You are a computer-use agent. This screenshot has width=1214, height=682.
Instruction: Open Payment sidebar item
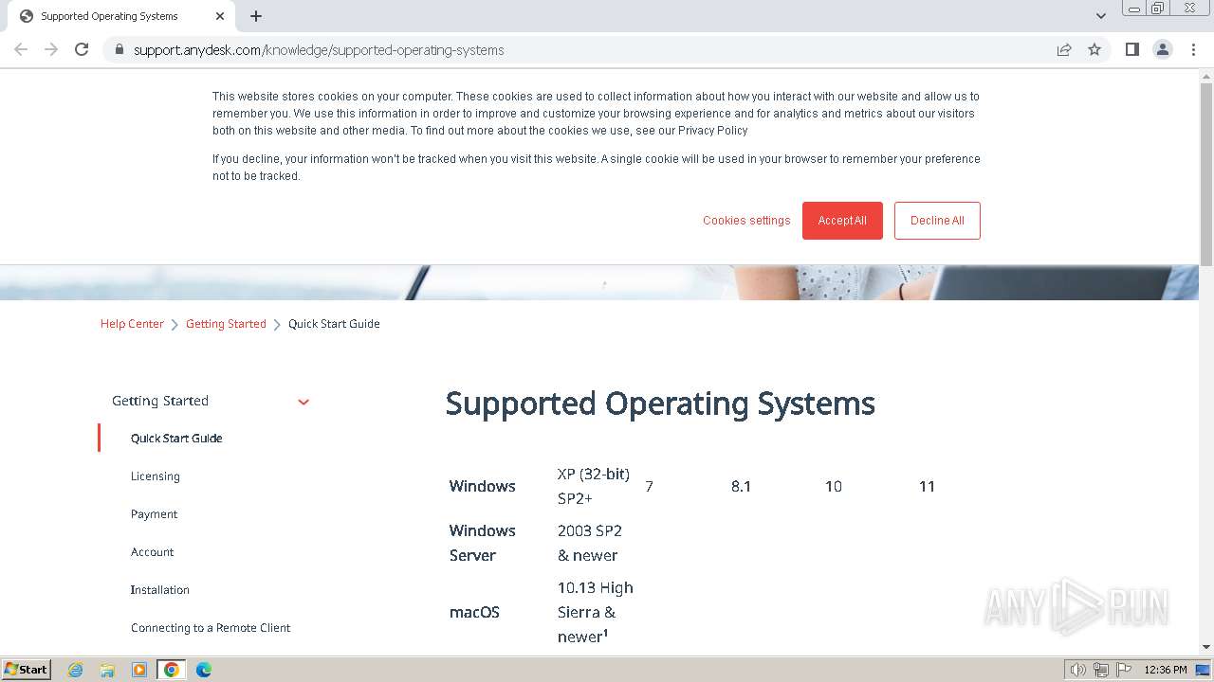pos(154,514)
